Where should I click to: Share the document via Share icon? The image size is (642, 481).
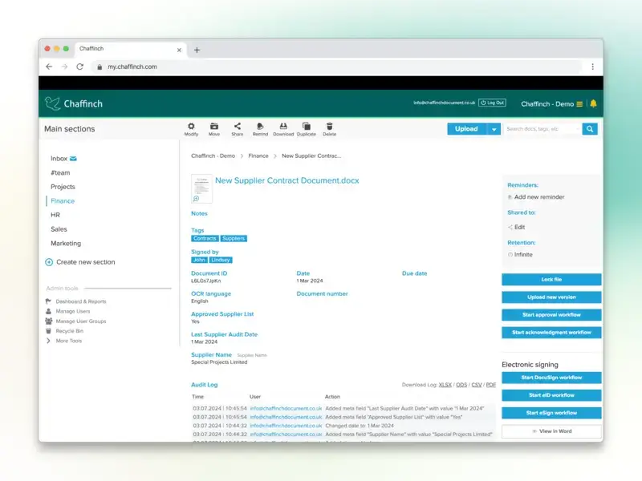[238, 127]
